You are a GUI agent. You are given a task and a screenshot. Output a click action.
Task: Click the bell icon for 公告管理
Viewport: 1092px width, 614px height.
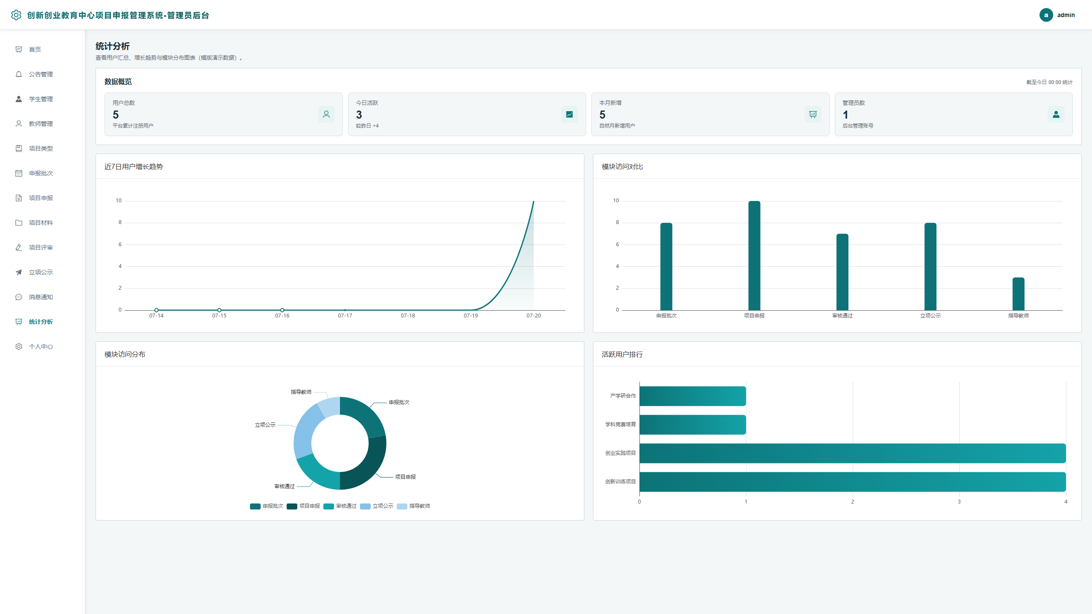pyautogui.click(x=19, y=74)
